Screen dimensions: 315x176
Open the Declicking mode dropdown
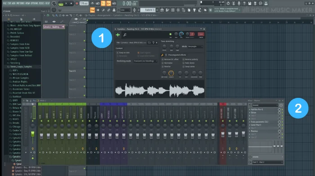[x=145, y=61]
